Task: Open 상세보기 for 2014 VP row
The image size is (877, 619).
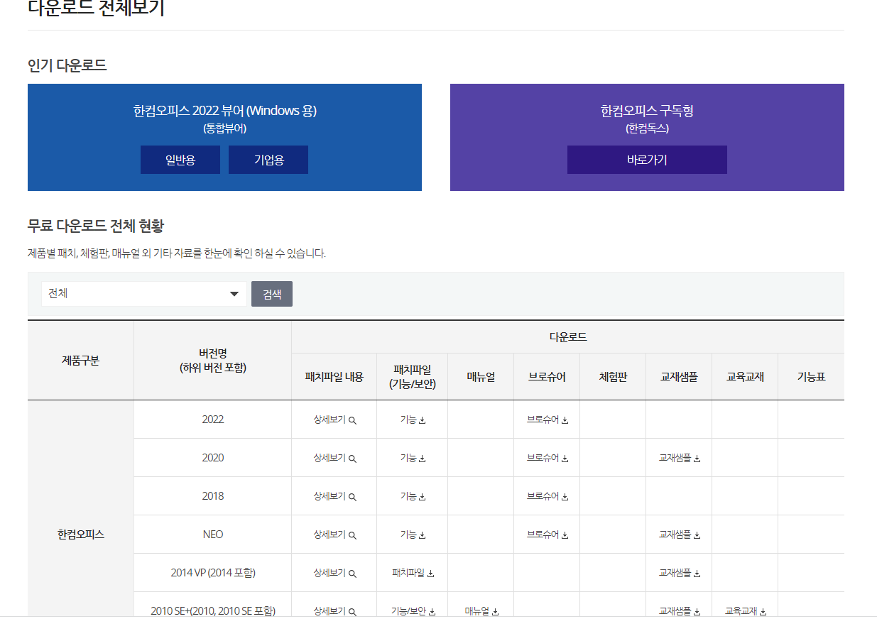Action: coord(334,573)
